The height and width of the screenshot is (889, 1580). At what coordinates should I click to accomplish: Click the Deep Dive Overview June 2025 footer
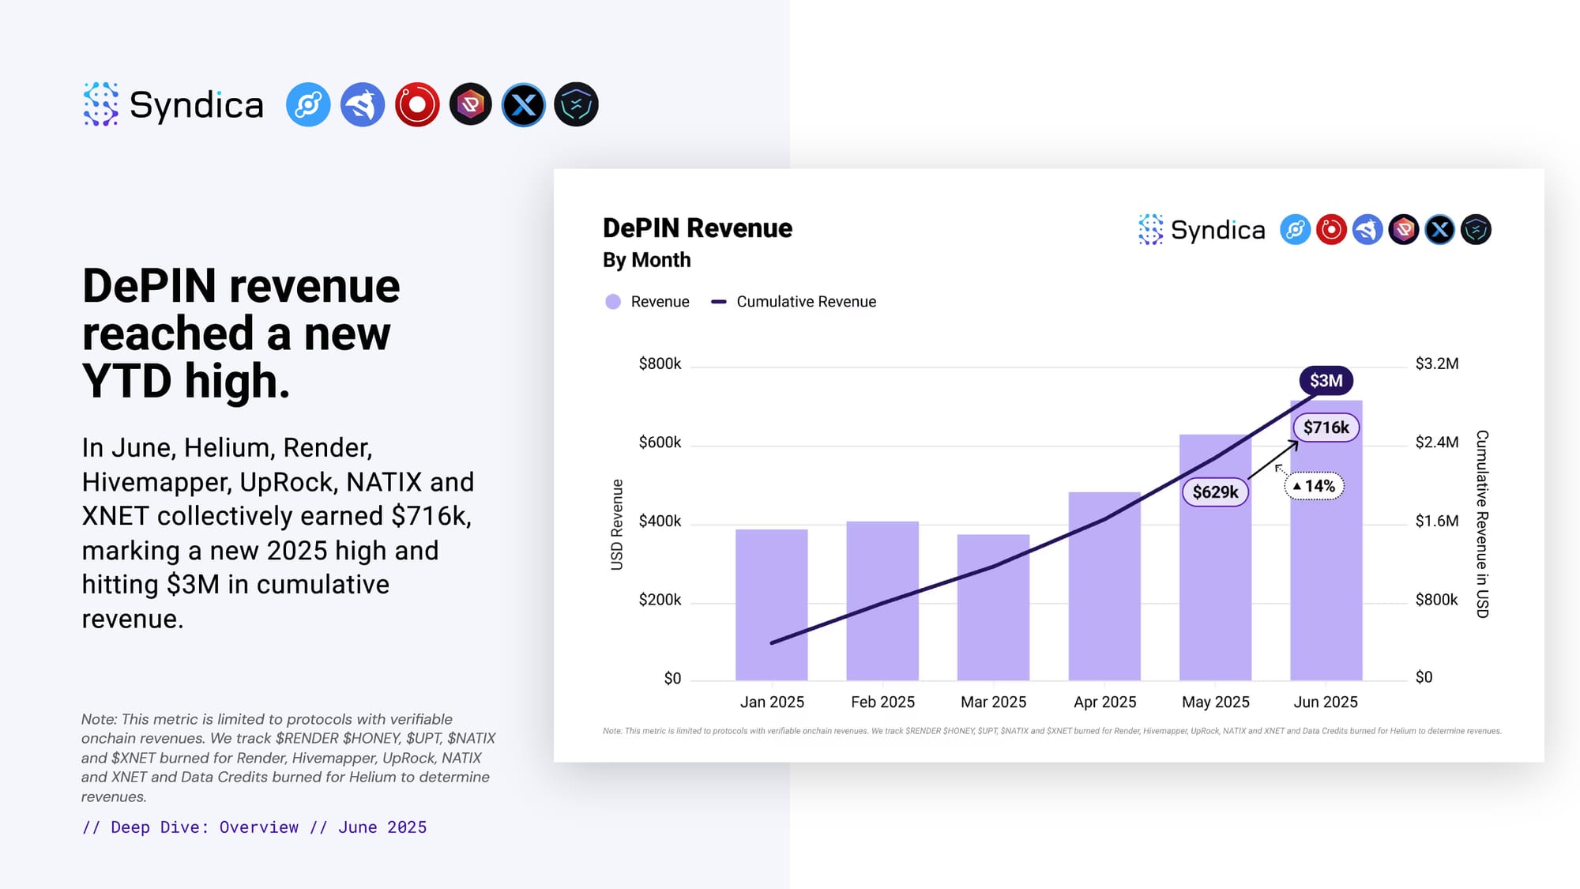click(x=254, y=827)
